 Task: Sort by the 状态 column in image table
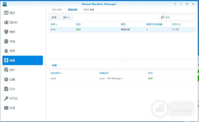tap(97, 24)
